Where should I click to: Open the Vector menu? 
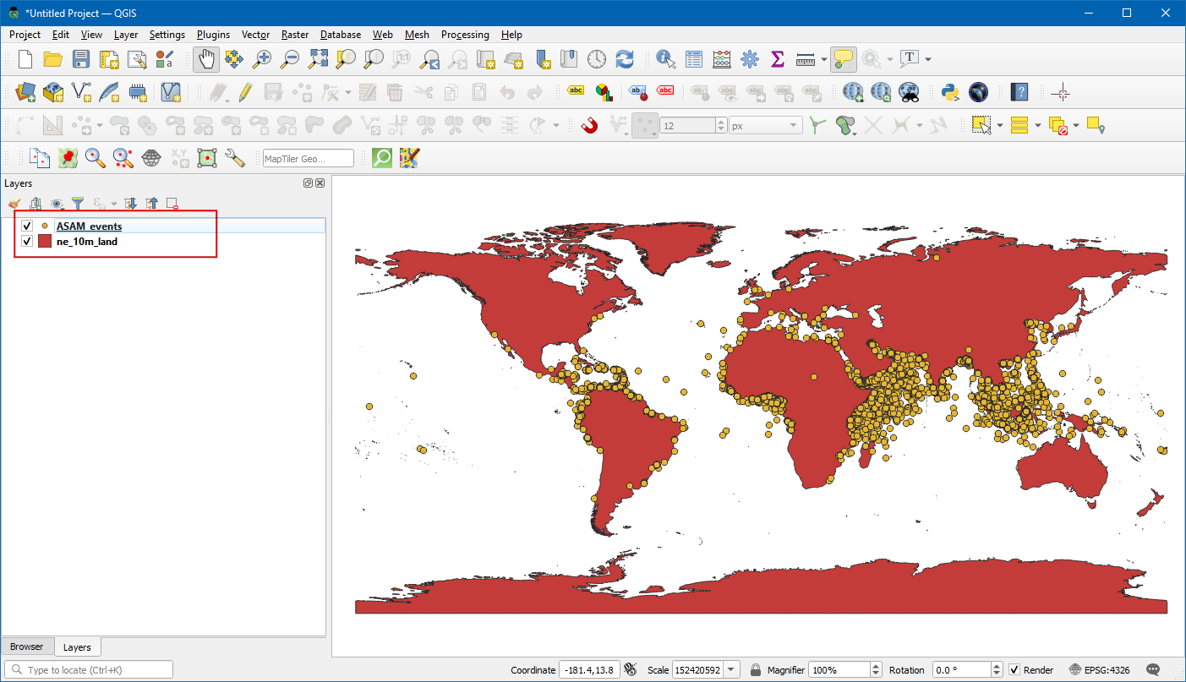coord(255,35)
